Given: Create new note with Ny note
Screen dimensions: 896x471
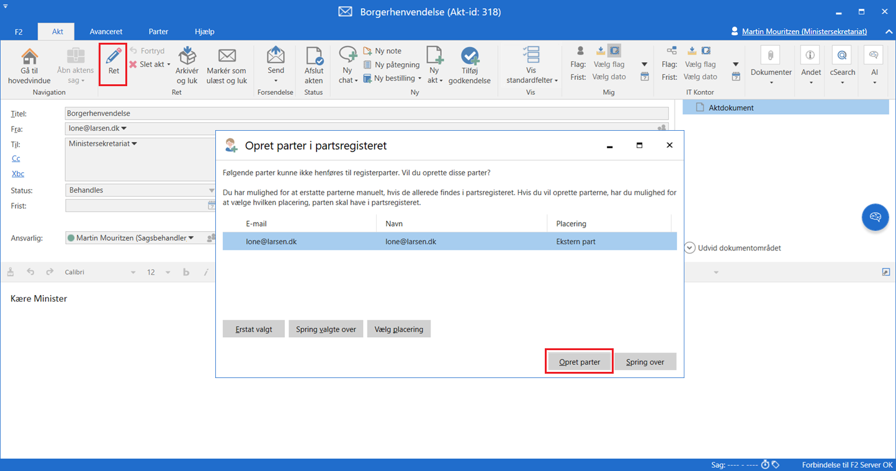Looking at the screenshot, I should [382, 51].
